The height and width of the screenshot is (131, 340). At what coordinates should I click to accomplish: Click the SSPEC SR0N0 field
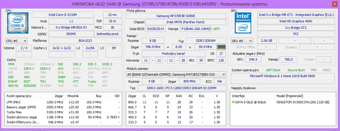71,34
